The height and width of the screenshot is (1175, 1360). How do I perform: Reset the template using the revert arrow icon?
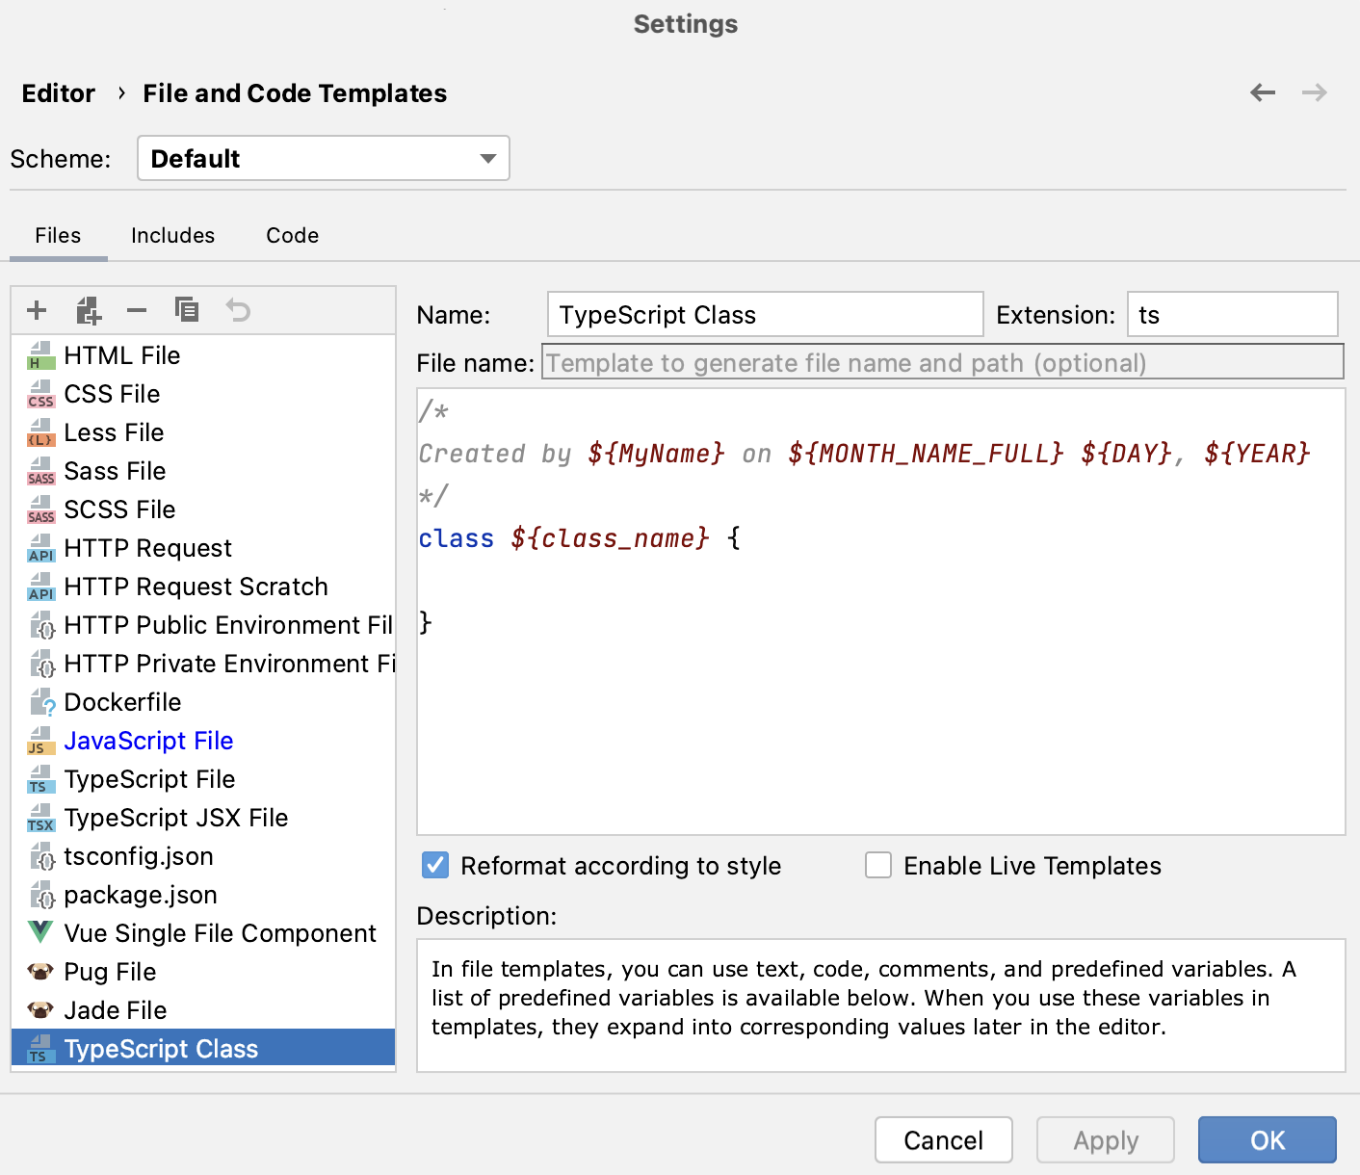click(238, 310)
